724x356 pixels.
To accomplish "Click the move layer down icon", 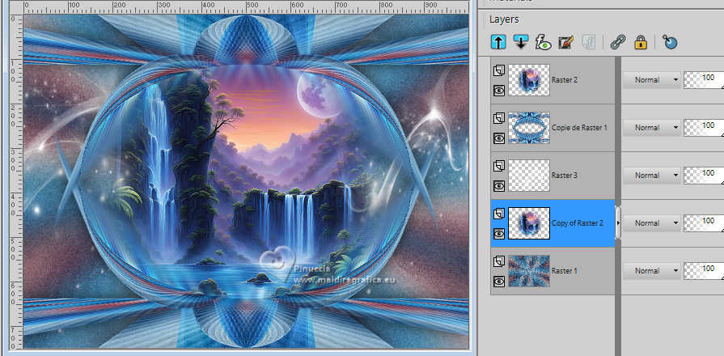I will pos(521,42).
